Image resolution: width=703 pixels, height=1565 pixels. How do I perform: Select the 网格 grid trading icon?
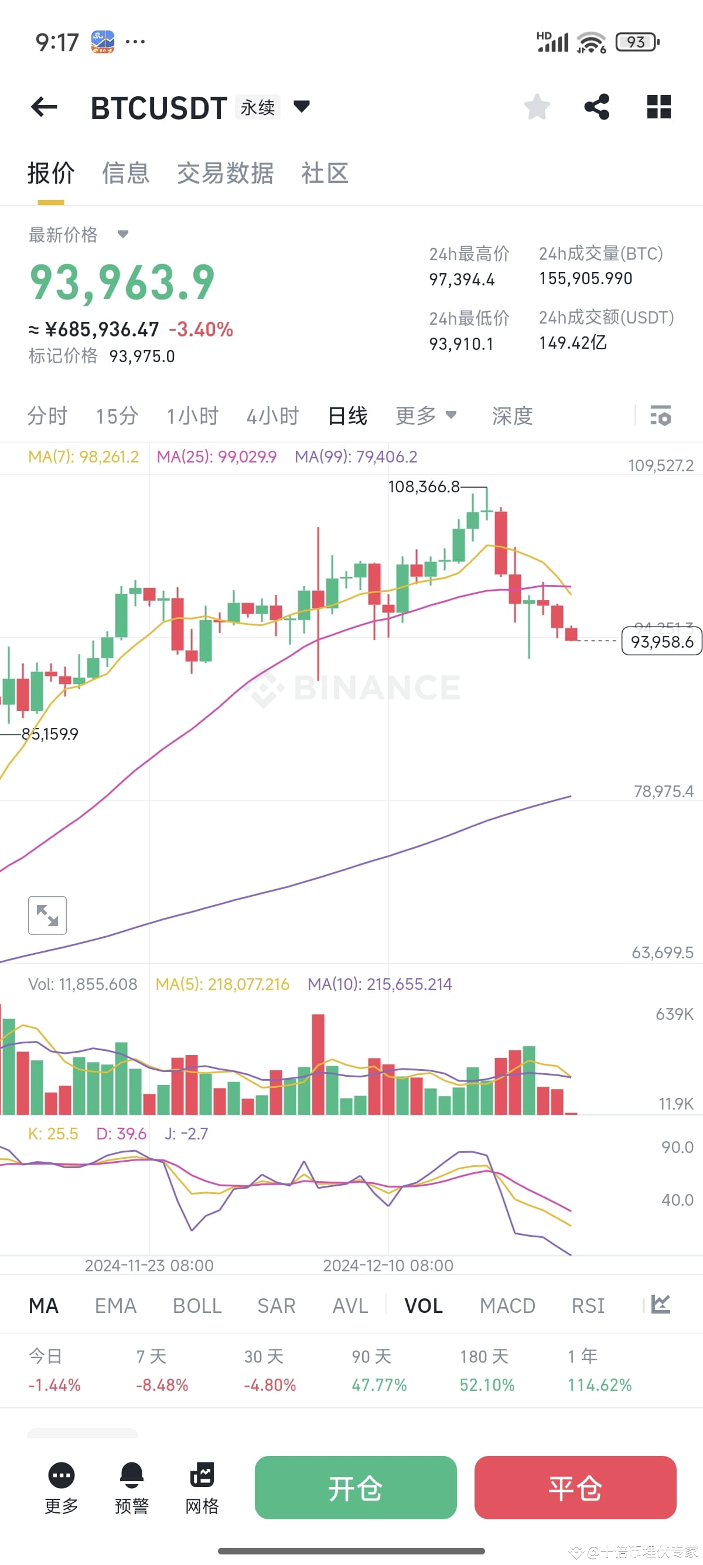click(x=201, y=1485)
